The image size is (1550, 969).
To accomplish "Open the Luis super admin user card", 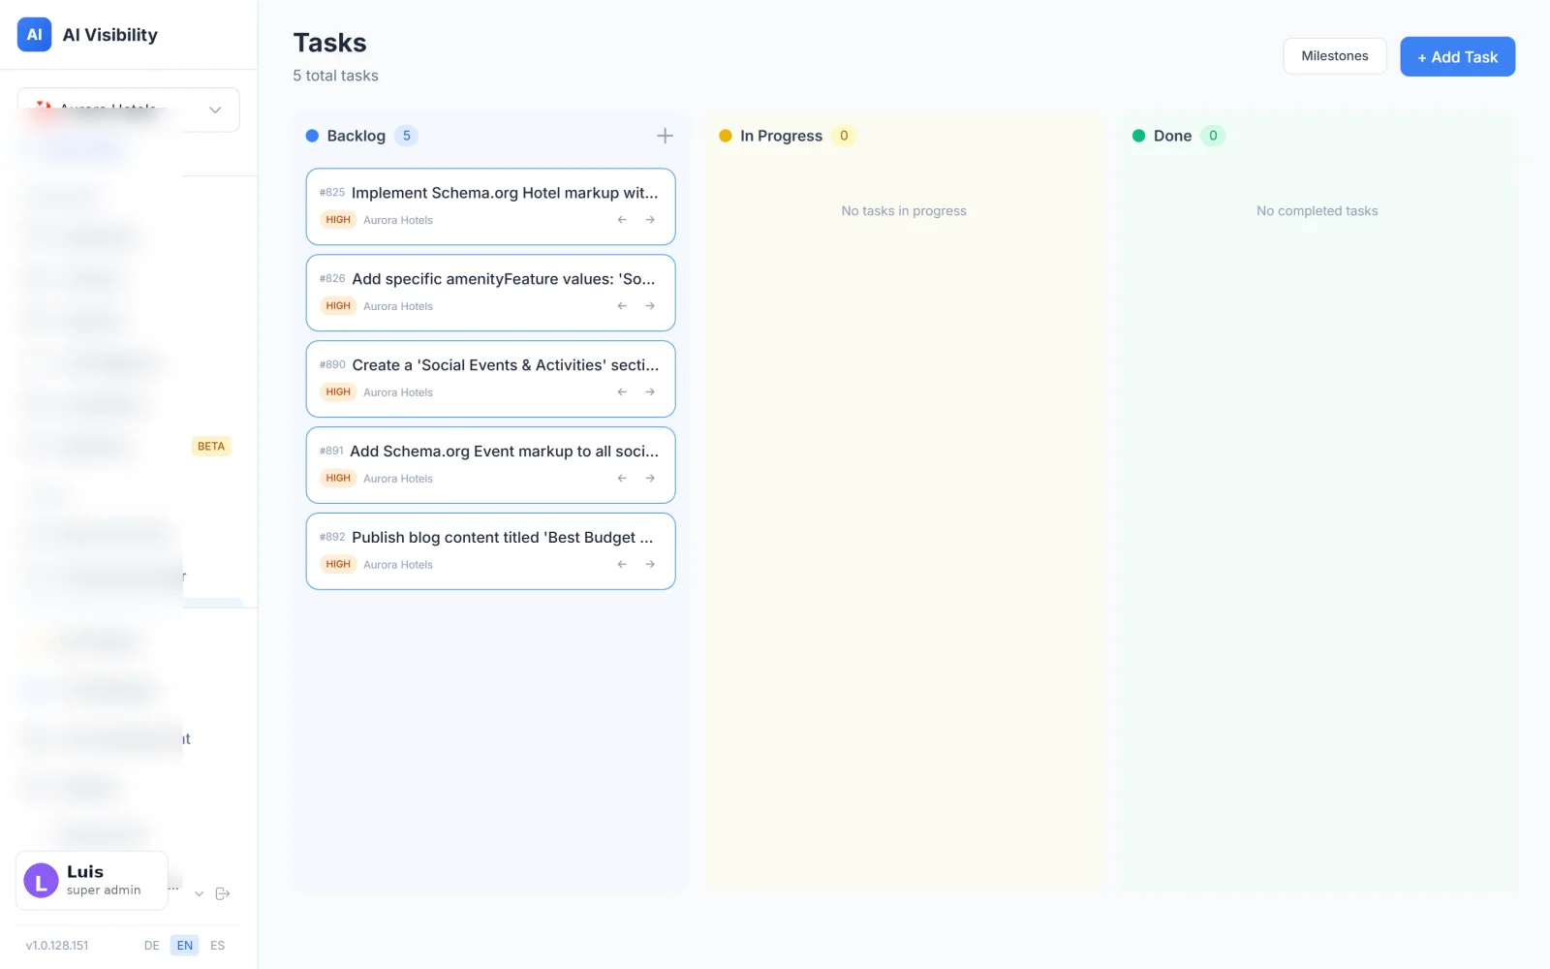I will pos(92,881).
